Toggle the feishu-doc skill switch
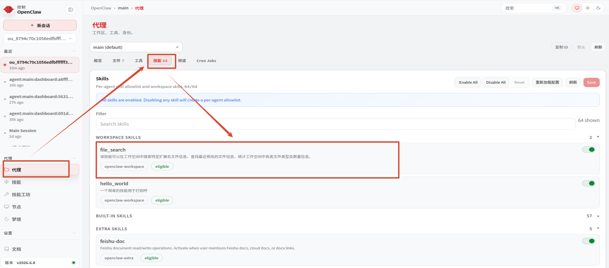 click(589, 241)
